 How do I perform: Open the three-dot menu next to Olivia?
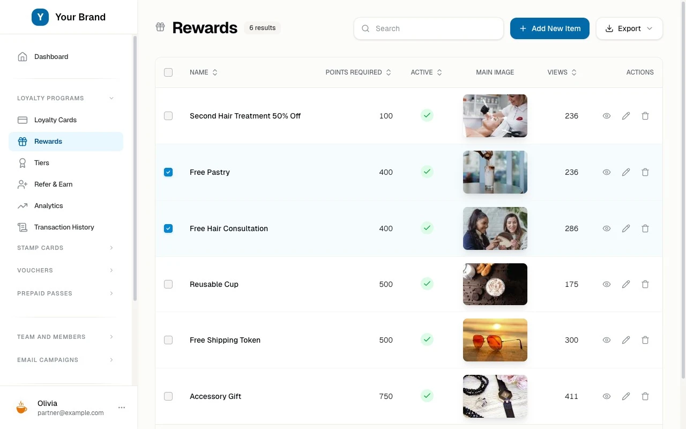coord(122,408)
